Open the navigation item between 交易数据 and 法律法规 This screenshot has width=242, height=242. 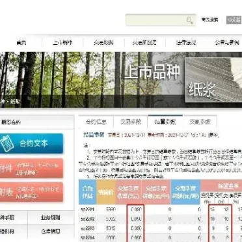[145, 43]
